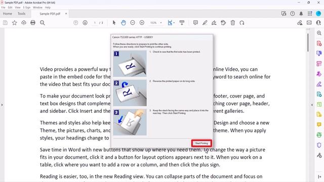Click the stamp tool icon

223,23
